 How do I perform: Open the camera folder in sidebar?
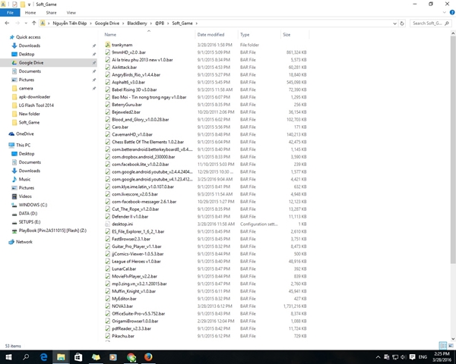click(26, 88)
